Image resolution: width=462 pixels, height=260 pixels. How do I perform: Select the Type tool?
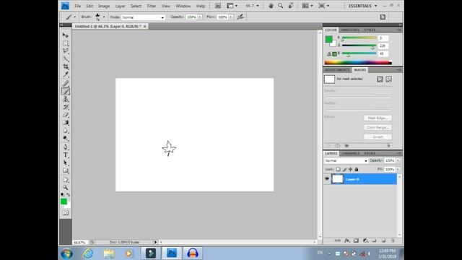66,155
